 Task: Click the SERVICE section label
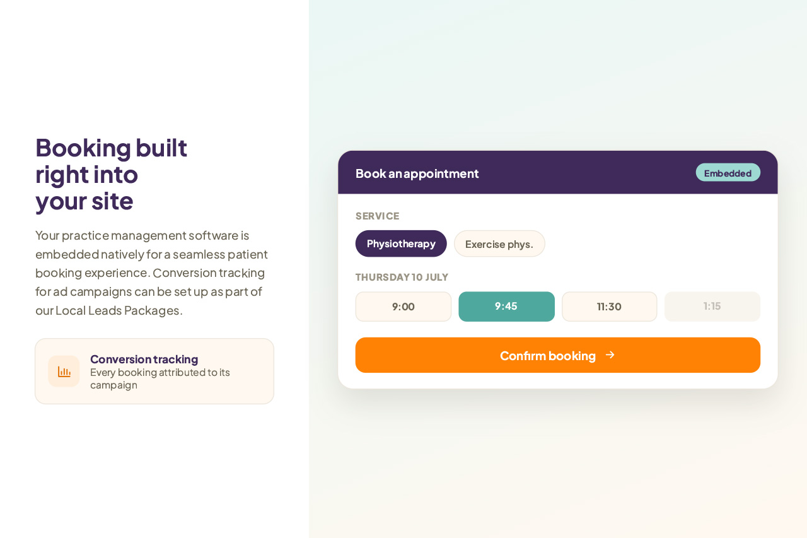click(378, 216)
